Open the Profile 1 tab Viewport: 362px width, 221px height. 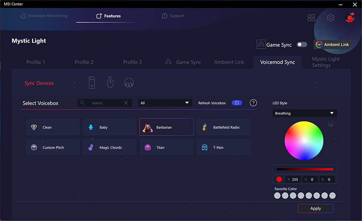point(35,62)
